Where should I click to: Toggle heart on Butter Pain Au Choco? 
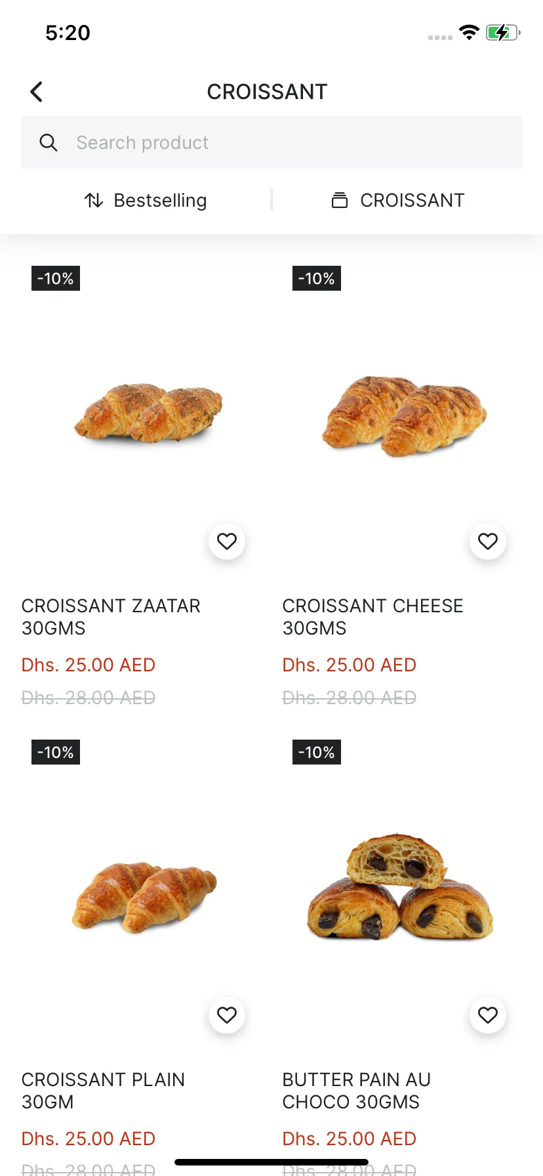(x=488, y=1015)
